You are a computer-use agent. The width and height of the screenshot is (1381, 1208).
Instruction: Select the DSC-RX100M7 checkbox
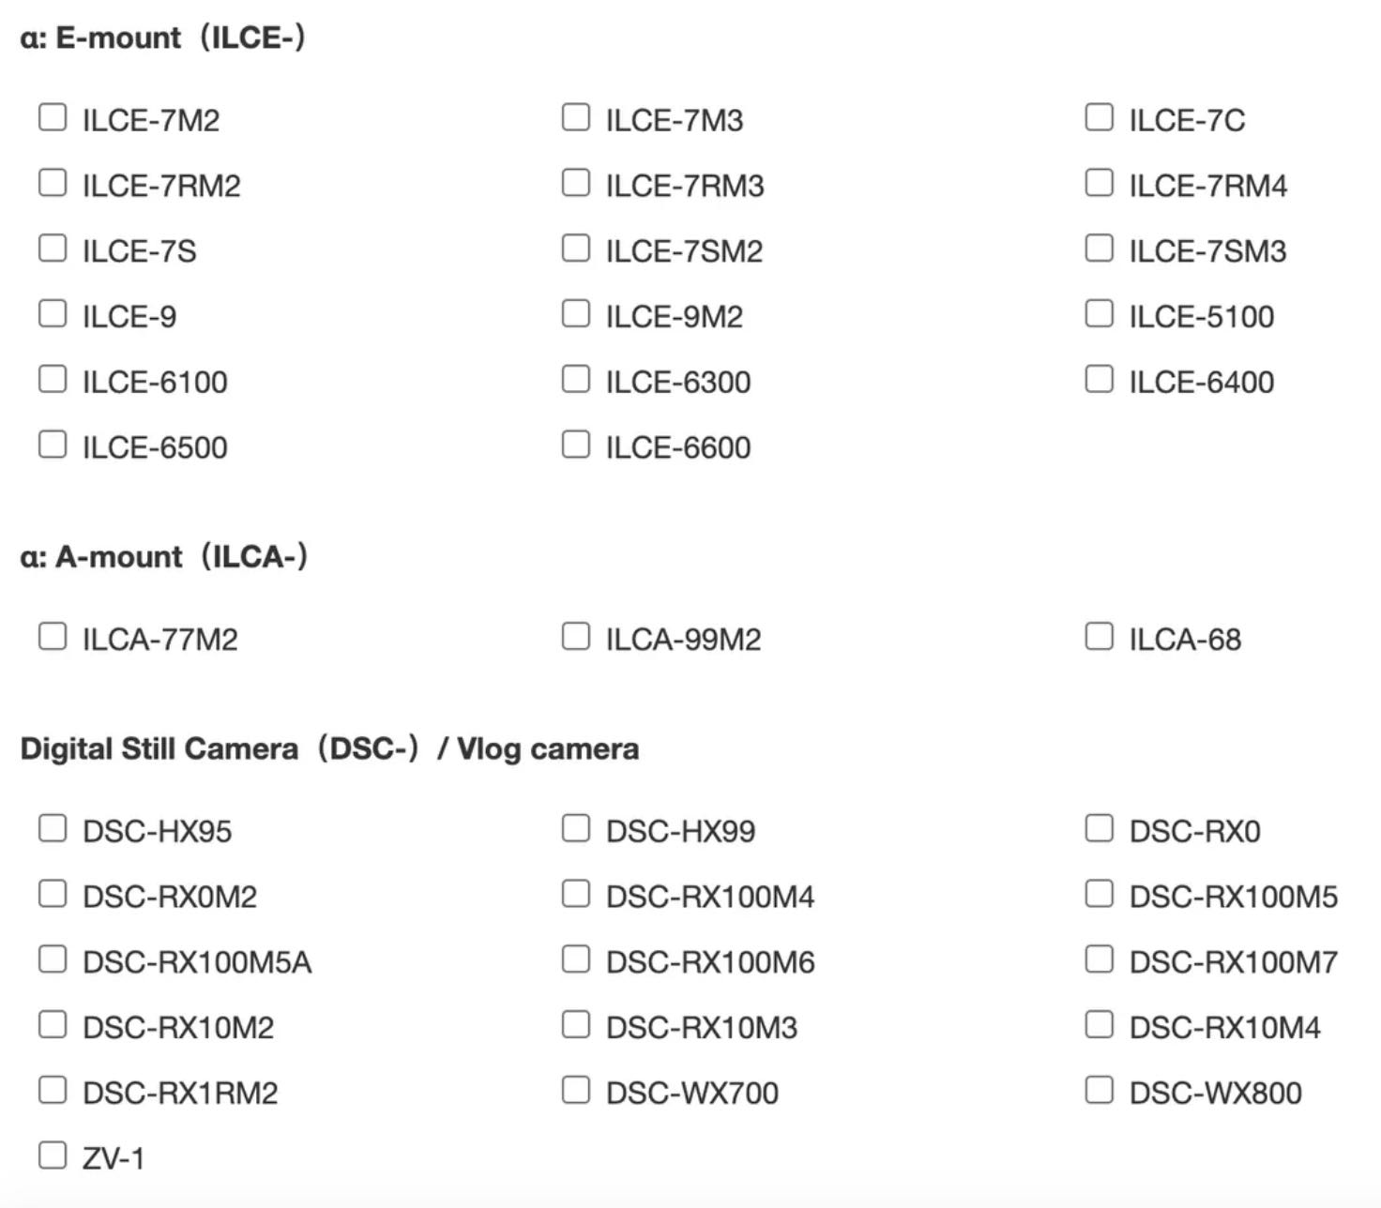pyautogui.click(x=1099, y=959)
